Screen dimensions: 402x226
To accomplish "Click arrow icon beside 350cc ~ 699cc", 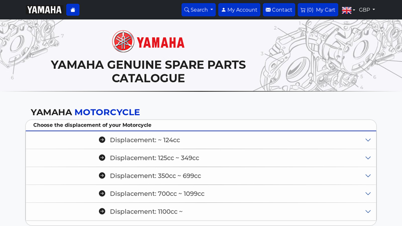I will [x=102, y=175].
